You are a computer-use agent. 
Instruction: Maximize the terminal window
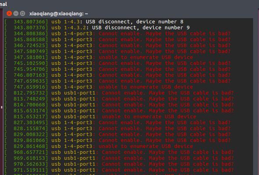pyautogui.click(x=22, y=14)
